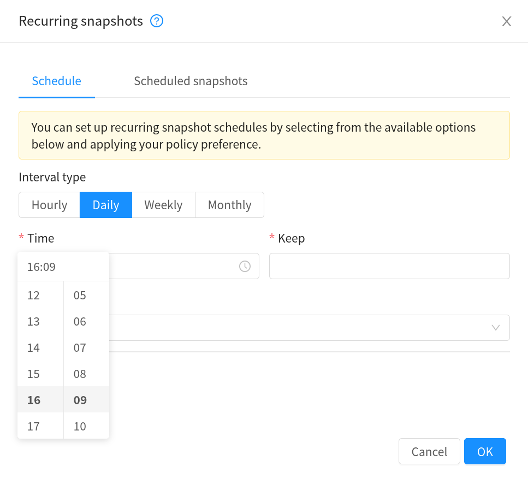This screenshot has width=528, height=490.
Task: Select hour 12 in time picker
Action: [x=34, y=296]
